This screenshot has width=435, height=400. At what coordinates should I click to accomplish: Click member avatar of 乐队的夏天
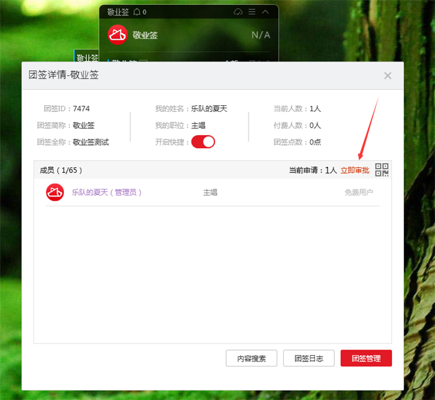[x=55, y=192]
